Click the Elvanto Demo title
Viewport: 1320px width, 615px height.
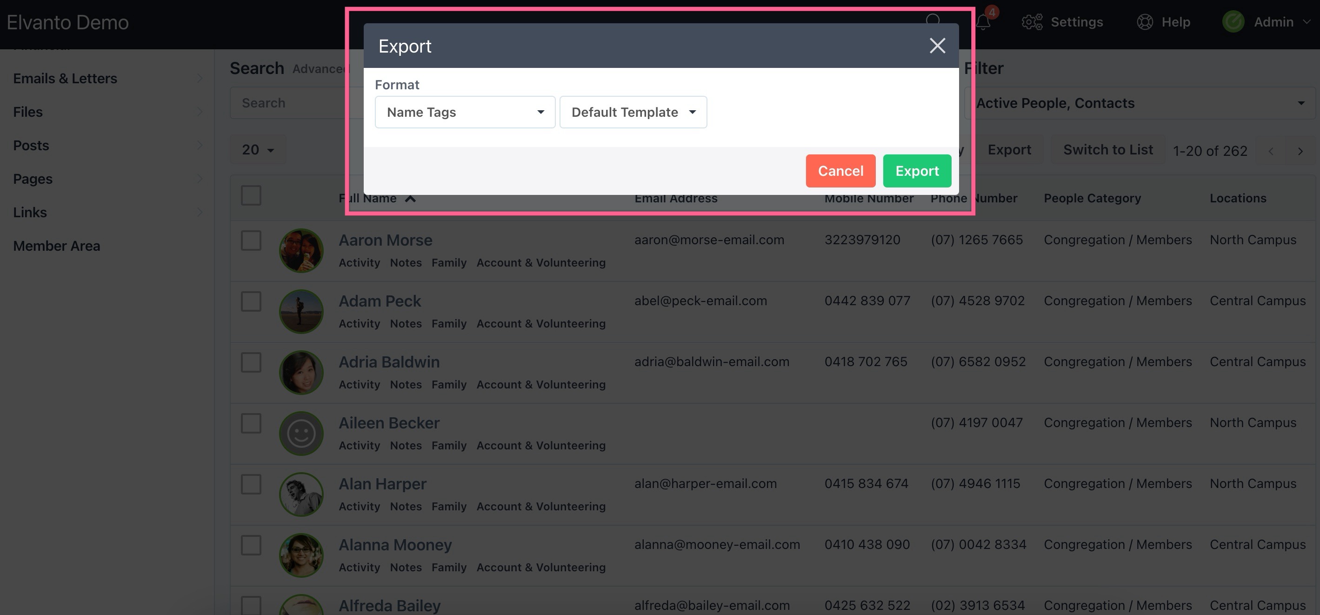pyautogui.click(x=67, y=22)
